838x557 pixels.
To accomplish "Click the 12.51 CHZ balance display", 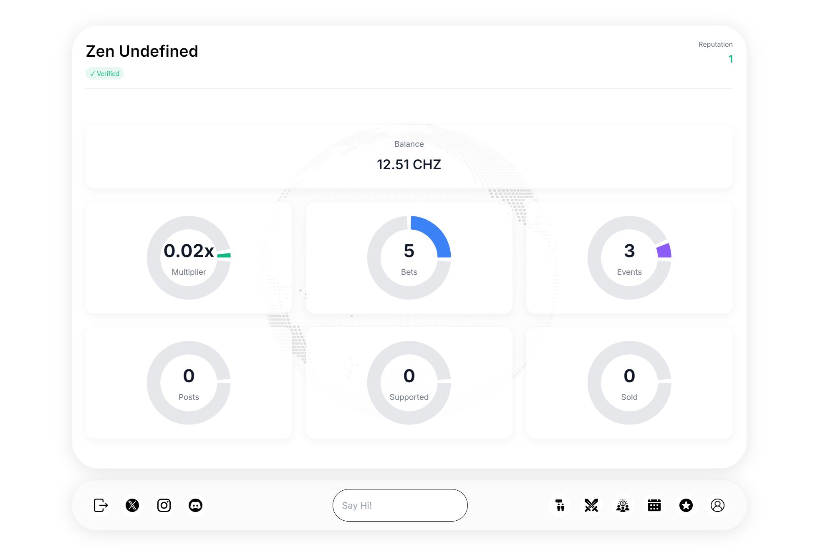I will (x=409, y=164).
